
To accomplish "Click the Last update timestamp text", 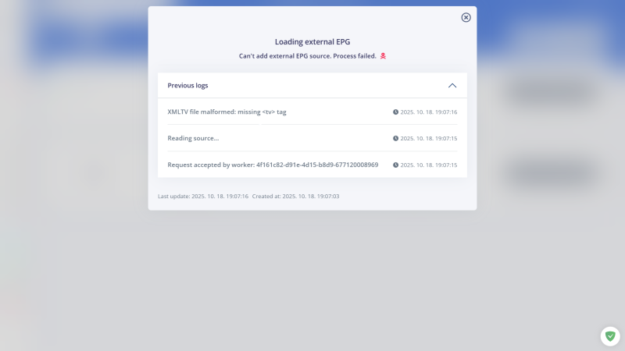I will [203, 197].
